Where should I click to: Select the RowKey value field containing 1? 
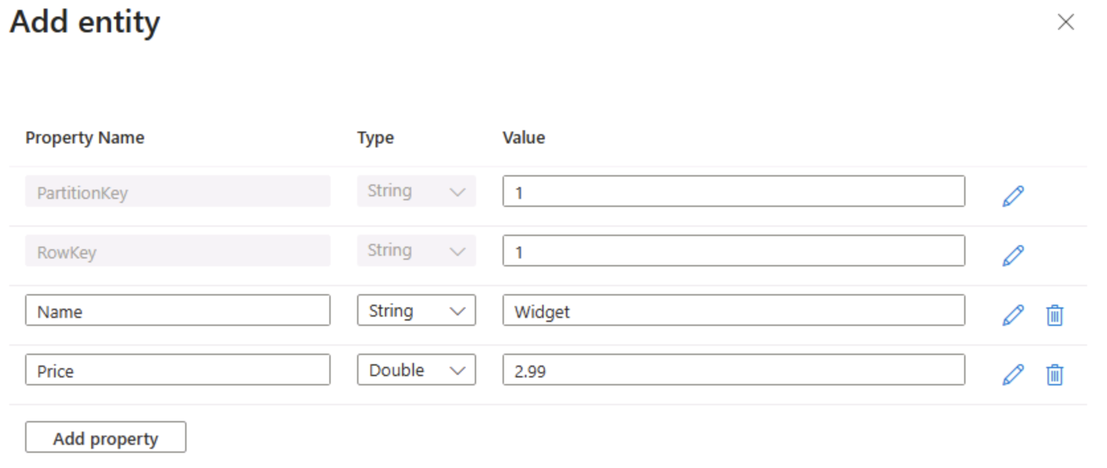[733, 251]
